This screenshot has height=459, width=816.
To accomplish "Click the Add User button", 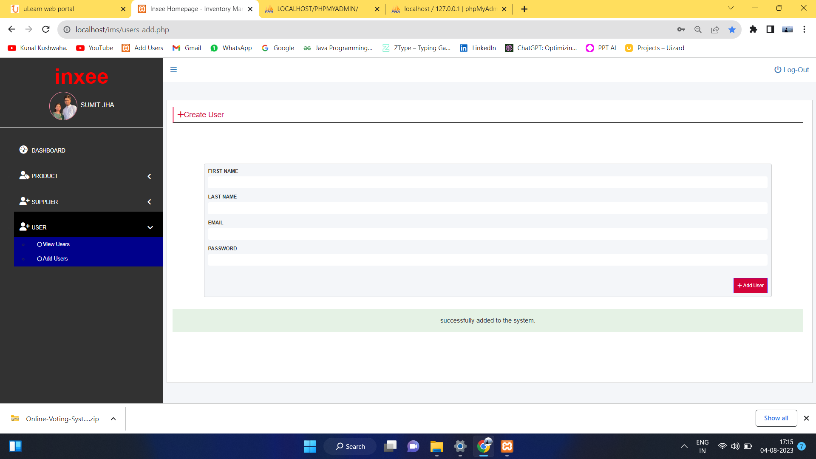I will (750, 285).
